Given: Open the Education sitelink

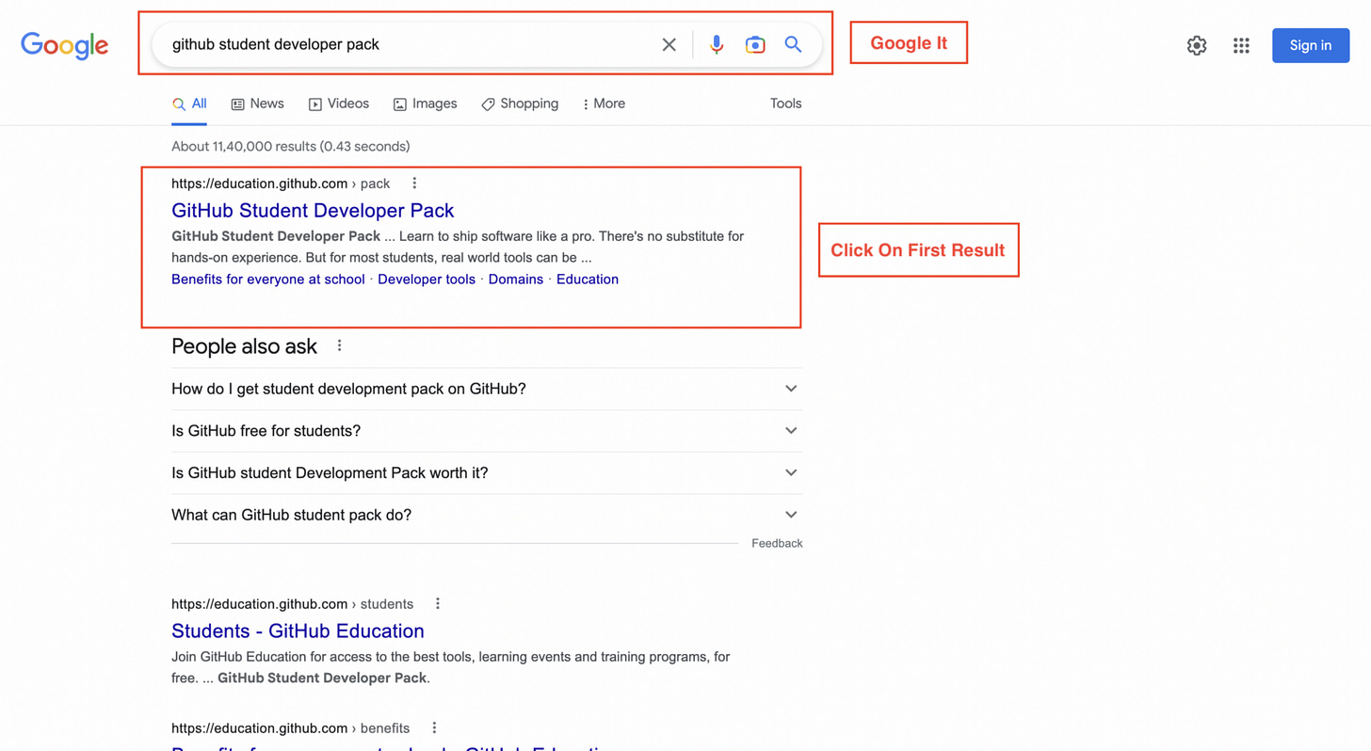Looking at the screenshot, I should coord(588,280).
